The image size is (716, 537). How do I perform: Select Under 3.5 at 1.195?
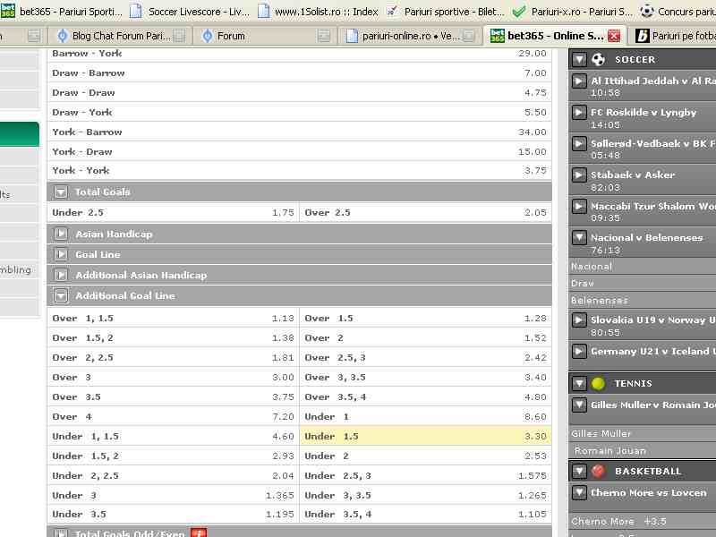tap(173, 514)
